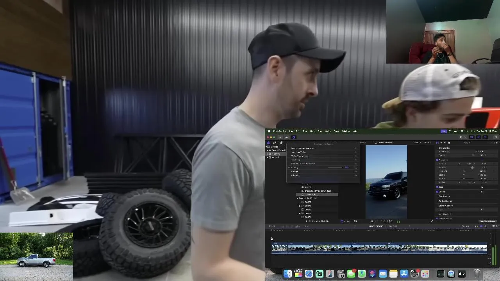Open the Edit menu

298,131
